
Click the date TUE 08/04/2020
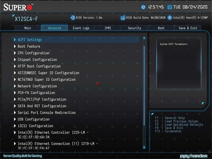[190, 7]
